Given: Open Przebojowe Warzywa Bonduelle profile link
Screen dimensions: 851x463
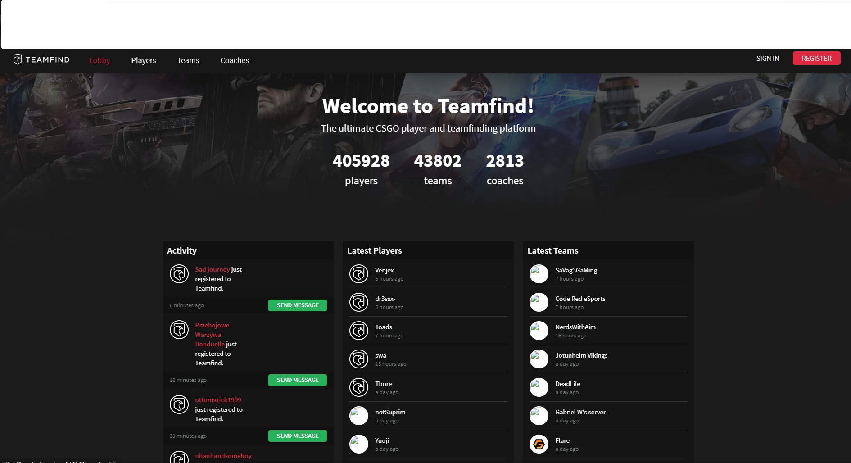Looking at the screenshot, I should pos(212,335).
